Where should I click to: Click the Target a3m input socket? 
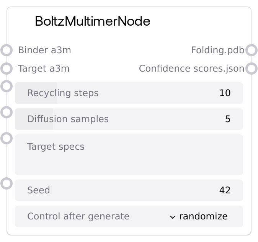click(x=7, y=69)
